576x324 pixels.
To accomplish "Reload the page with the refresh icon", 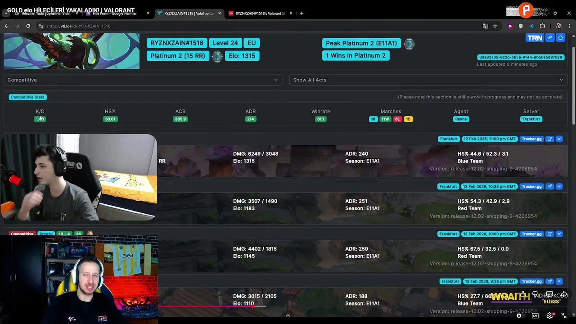I will click(28, 26).
